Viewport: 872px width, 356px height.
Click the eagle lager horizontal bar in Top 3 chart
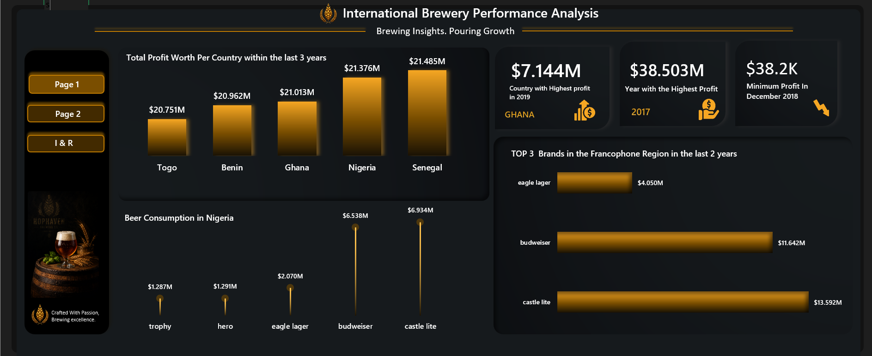(594, 182)
